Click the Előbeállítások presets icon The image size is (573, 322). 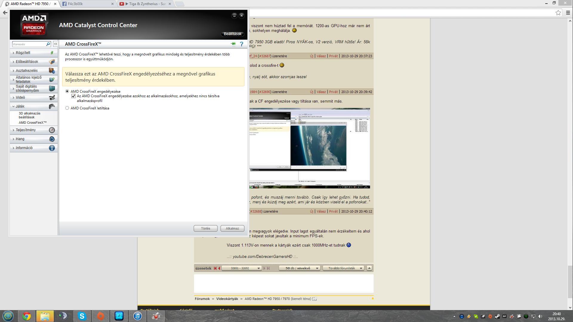click(x=52, y=62)
